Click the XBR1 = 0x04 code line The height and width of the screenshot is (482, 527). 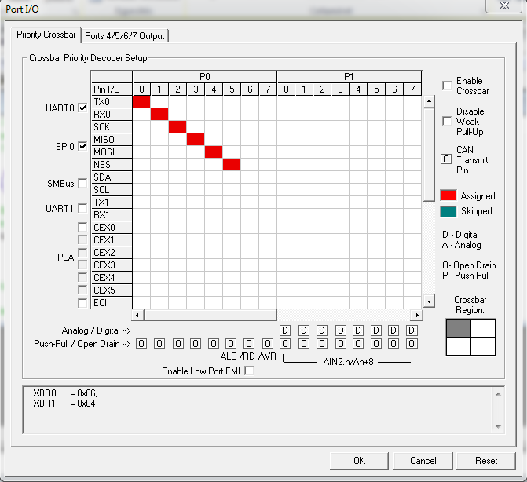point(65,403)
